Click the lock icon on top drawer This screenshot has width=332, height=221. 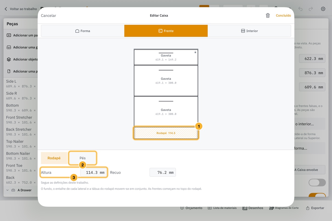pos(195,52)
